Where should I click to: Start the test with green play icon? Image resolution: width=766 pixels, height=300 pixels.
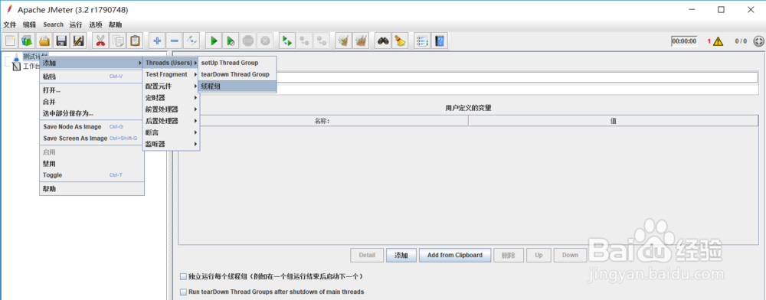coord(214,41)
